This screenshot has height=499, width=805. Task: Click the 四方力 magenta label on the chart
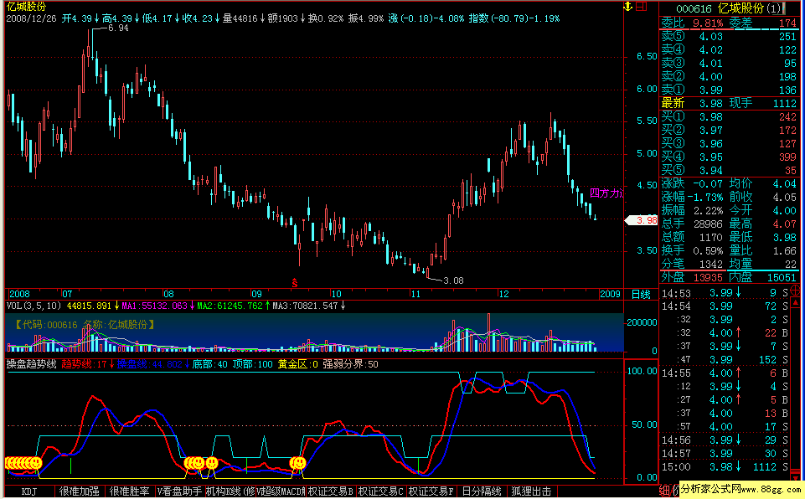pyautogui.click(x=606, y=193)
